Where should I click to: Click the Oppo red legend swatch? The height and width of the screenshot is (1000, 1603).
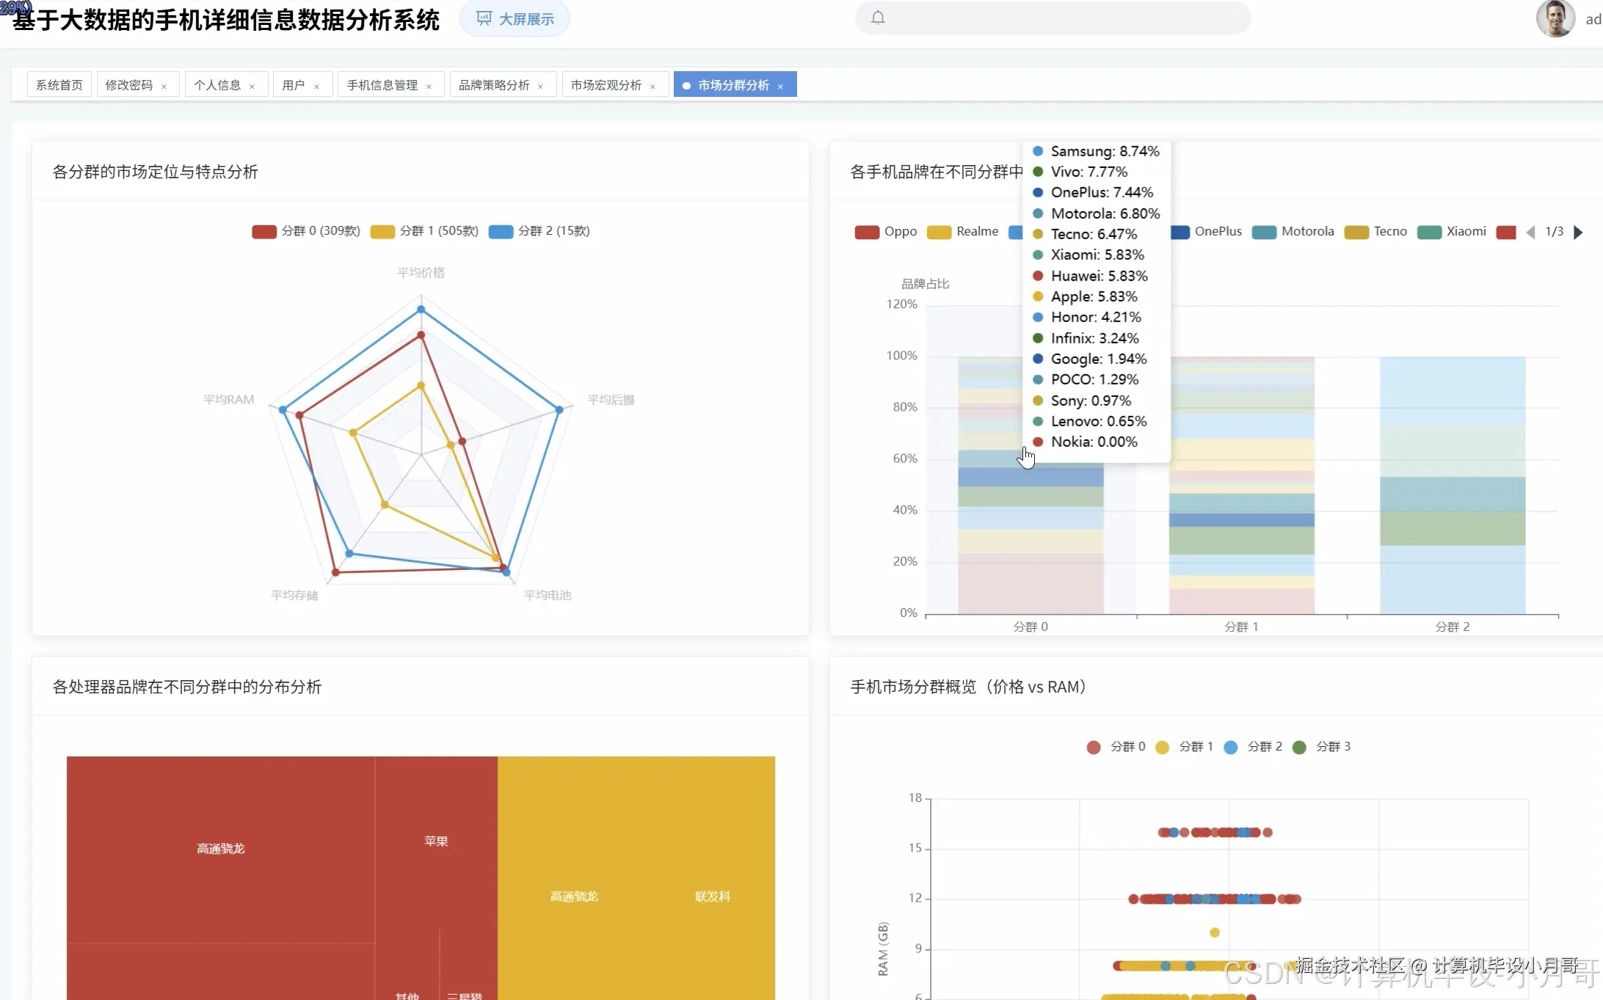click(x=867, y=232)
